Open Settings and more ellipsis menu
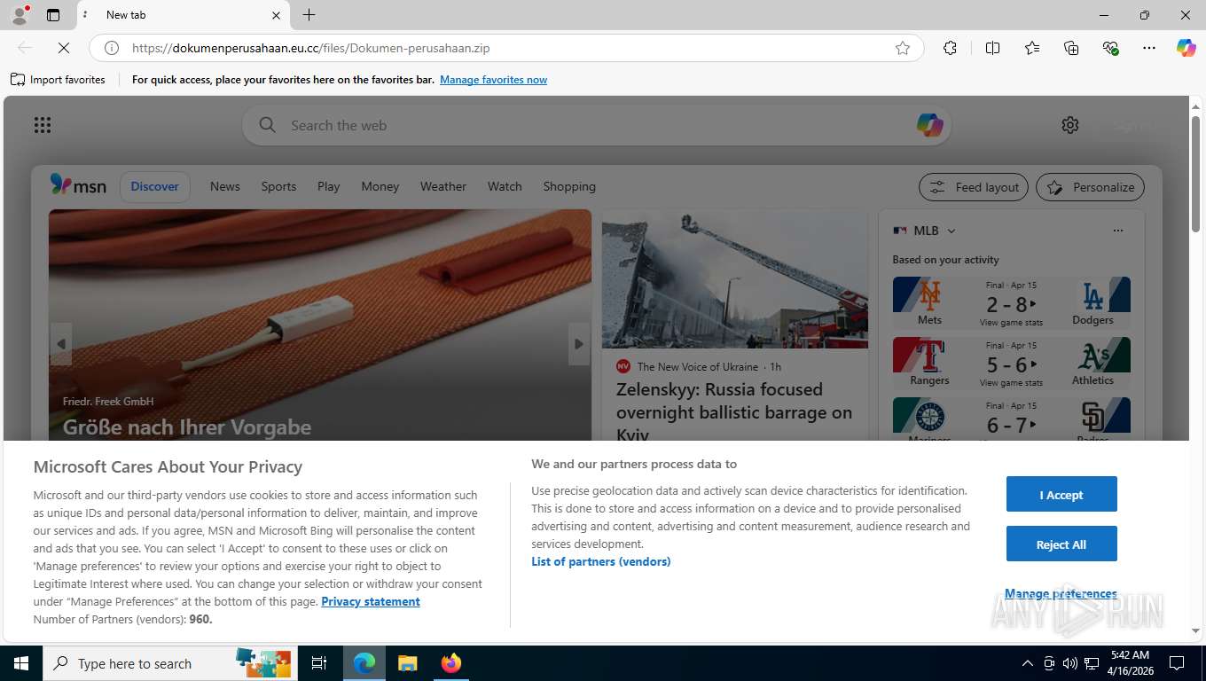The height and width of the screenshot is (681, 1206). [1149, 48]
